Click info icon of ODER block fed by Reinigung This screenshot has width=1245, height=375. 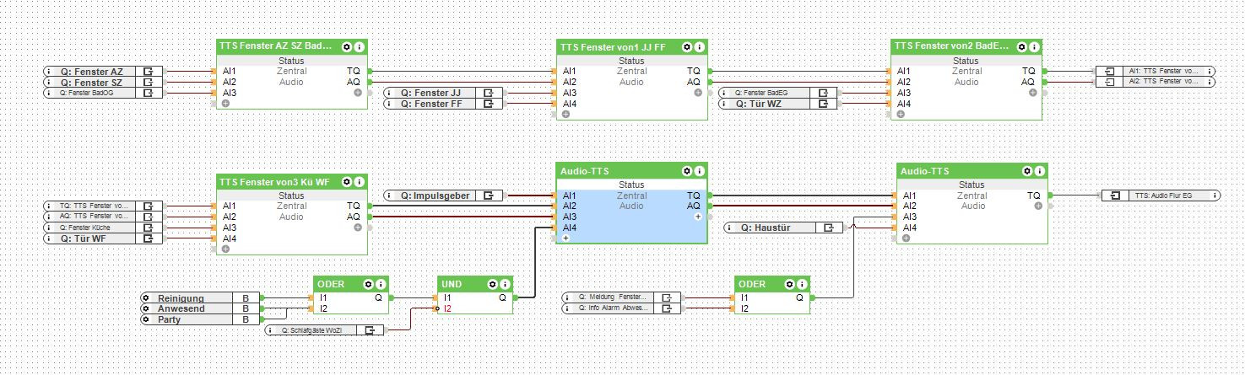coord(381,284)
